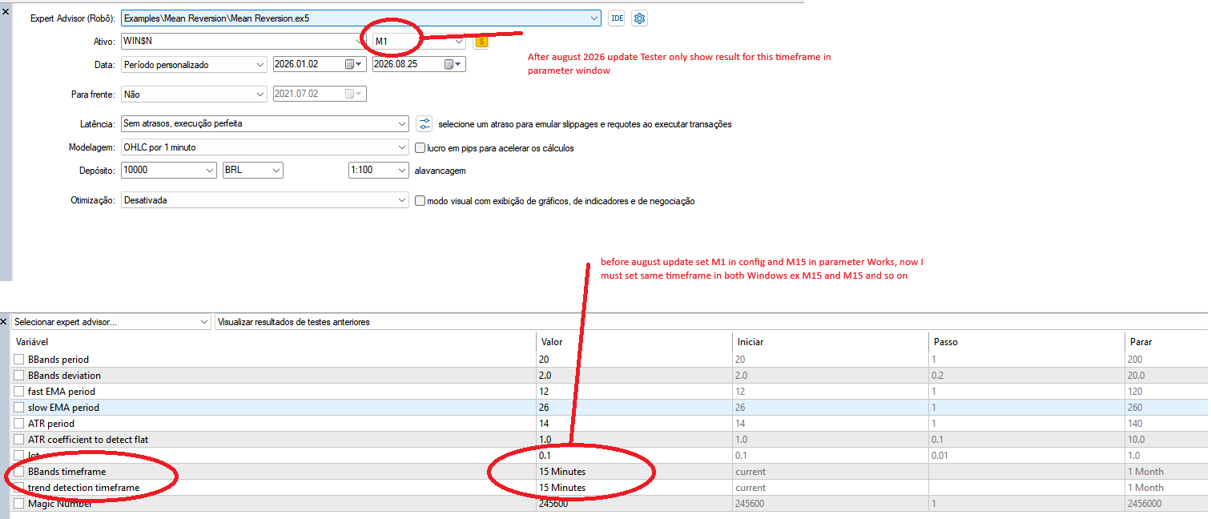Click BBands deviation step value 0.2
Image resolution: width=1211 pixels, height=519 pixels.
click(x=938, y=376)
